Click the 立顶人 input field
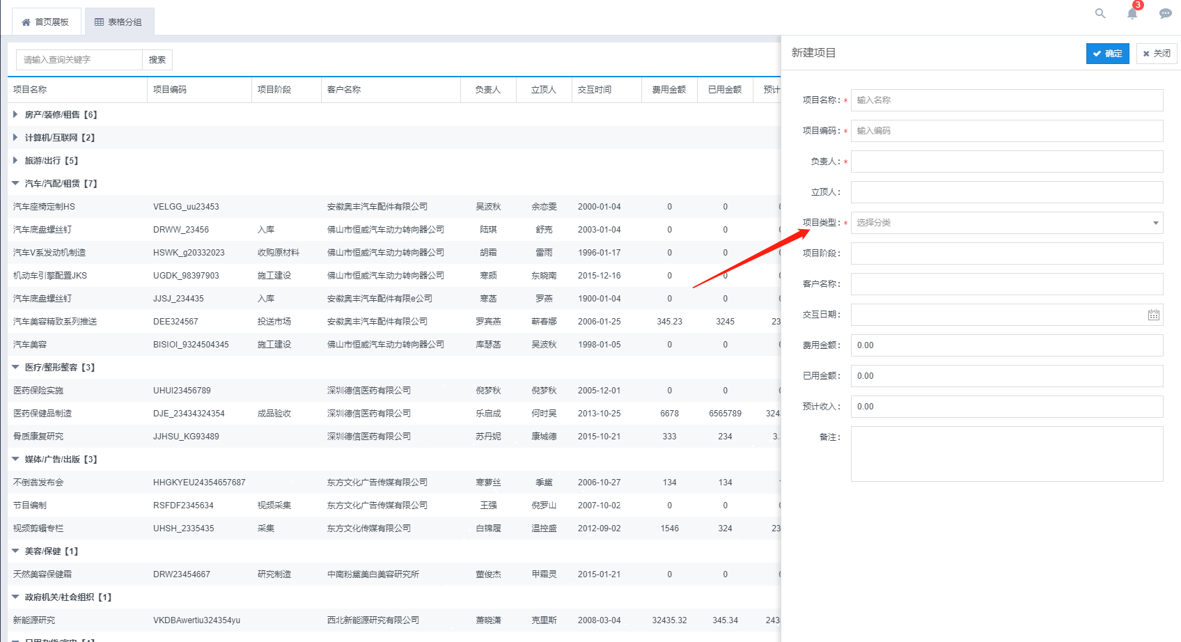This screenshot has width=1181, height=642. (1007, 192)
